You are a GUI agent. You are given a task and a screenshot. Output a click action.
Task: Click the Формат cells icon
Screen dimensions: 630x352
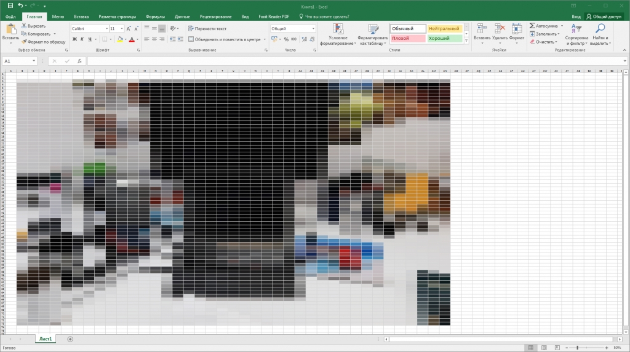517,29
